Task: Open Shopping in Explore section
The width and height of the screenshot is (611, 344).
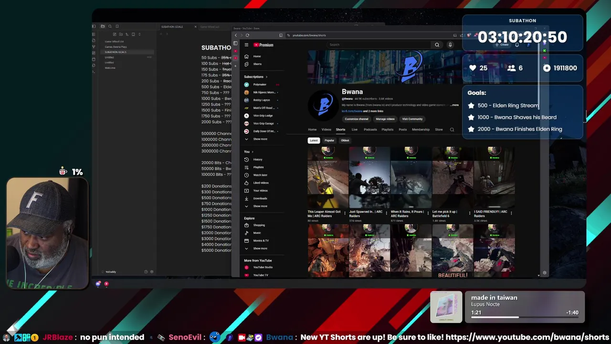Action: click(258, 225)
